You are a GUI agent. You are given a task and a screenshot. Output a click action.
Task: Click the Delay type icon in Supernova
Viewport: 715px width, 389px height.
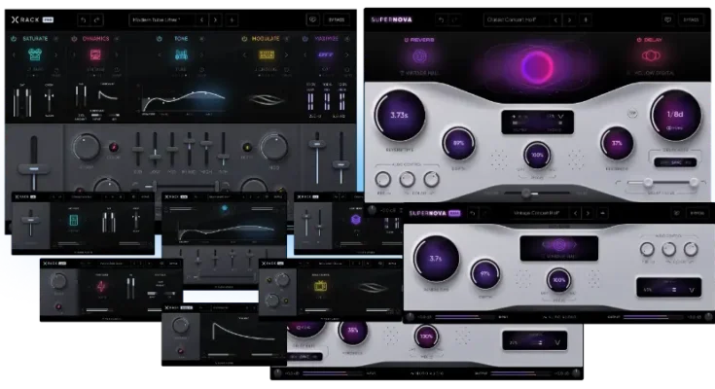tap(652, 55)
